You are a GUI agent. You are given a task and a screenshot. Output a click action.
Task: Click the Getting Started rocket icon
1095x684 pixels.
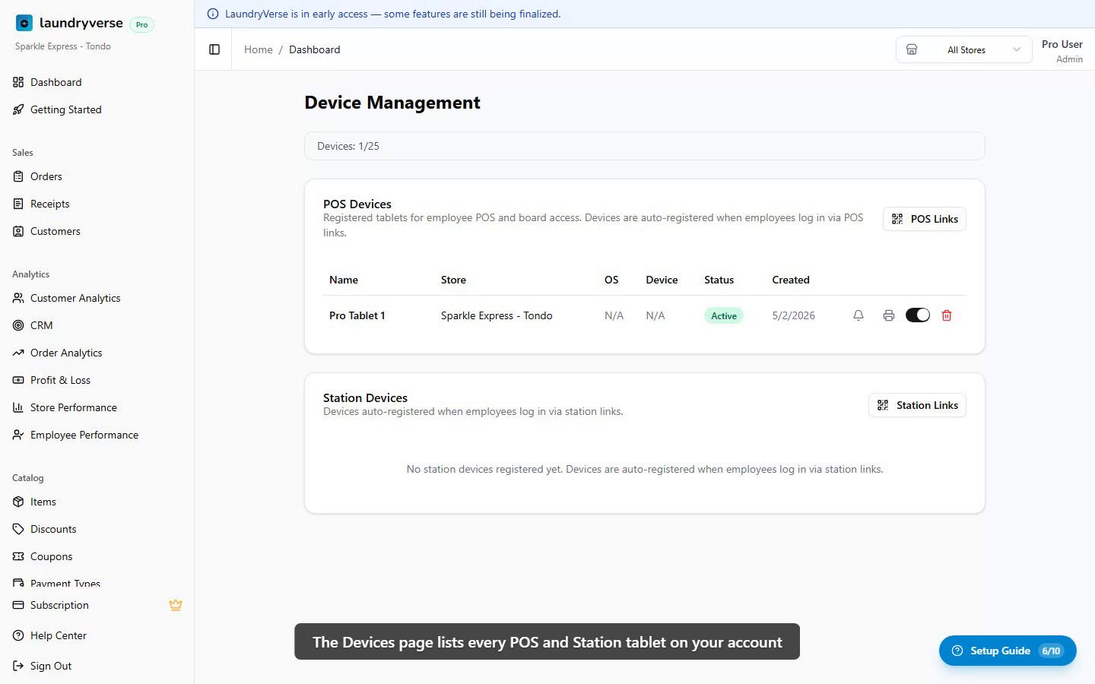coord(18,109)
